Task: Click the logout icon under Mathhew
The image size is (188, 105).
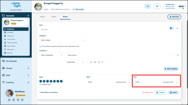Action: [22, 100]
